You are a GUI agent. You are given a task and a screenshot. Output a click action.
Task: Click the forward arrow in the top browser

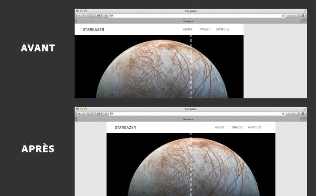pos(84,16)
